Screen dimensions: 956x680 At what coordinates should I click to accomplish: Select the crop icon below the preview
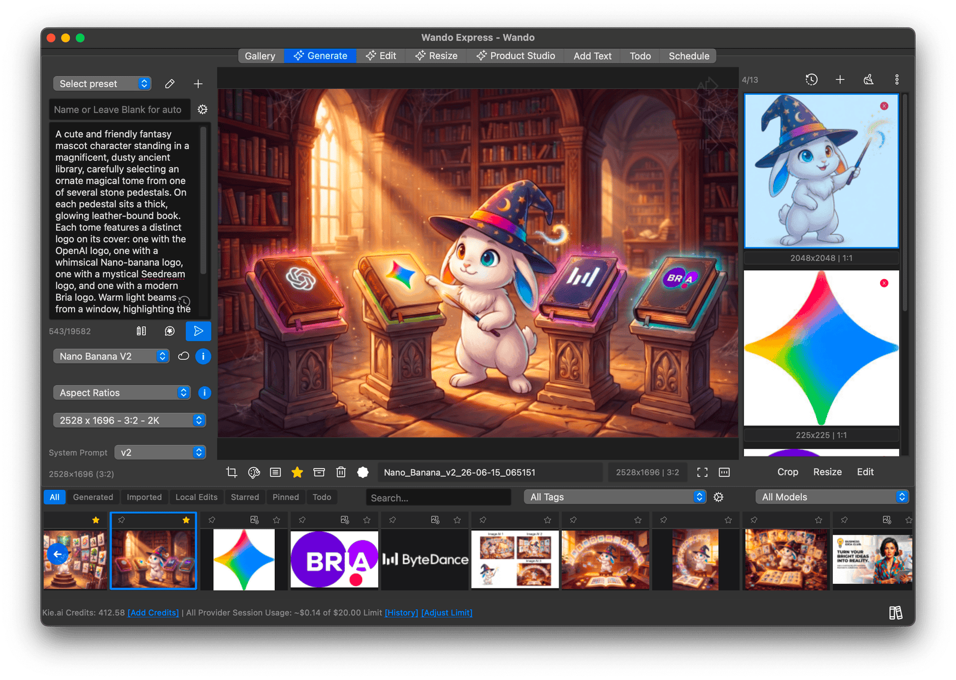pos(232,472)
